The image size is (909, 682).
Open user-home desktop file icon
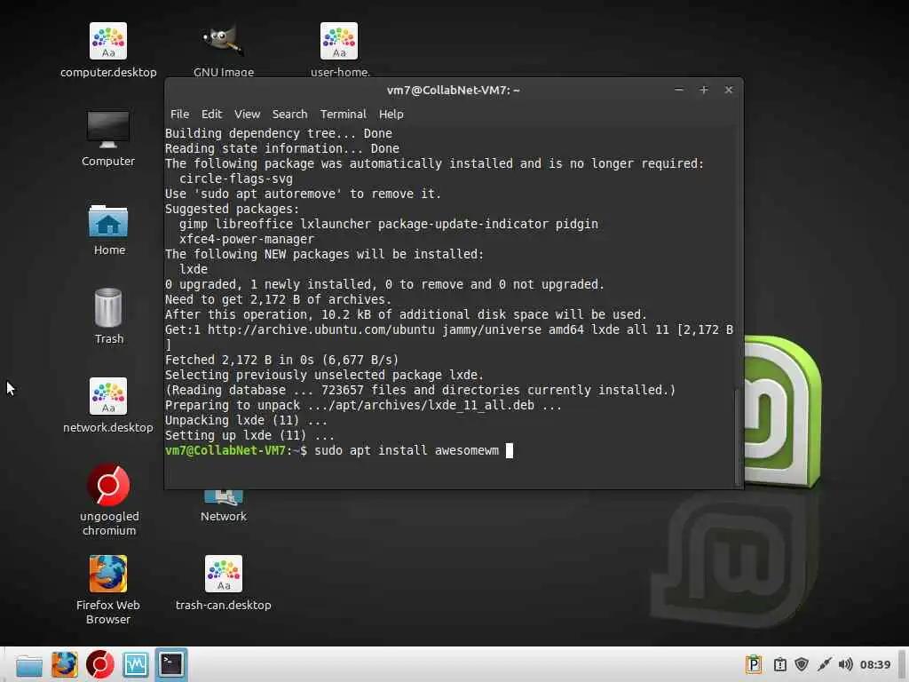coord(339,41)
